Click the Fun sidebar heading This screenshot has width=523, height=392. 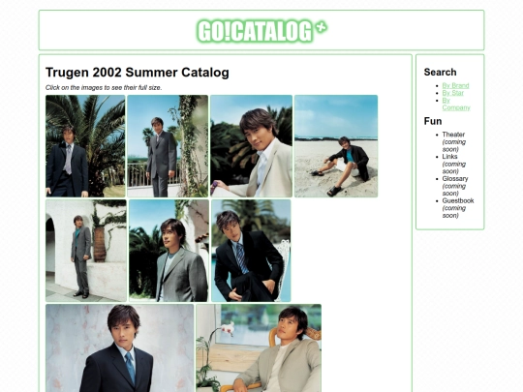(433, 121)
